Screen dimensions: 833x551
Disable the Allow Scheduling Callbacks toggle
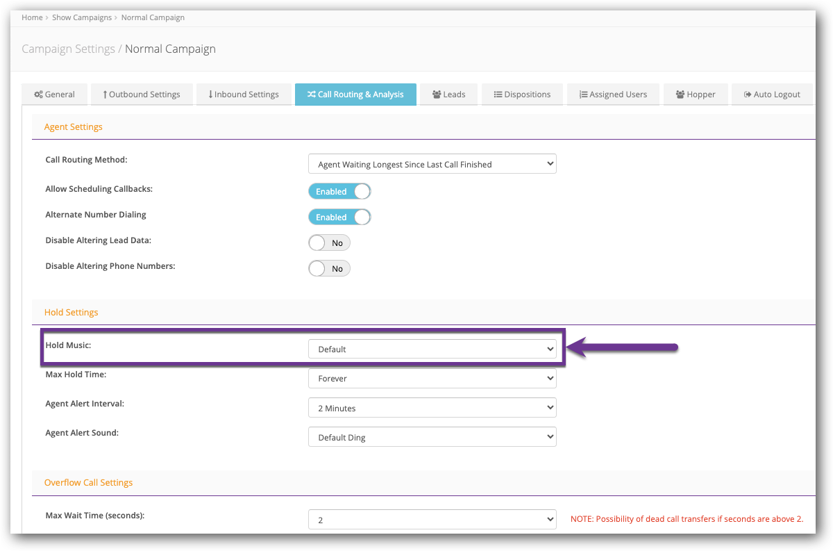(x=339, y=191)
